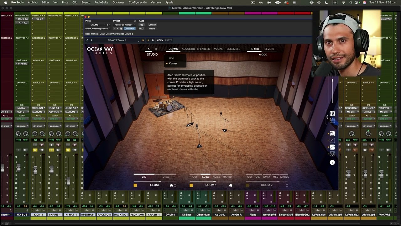
Task: Toggle the ROOM 2 mic enable square
Action: (247, 186)
